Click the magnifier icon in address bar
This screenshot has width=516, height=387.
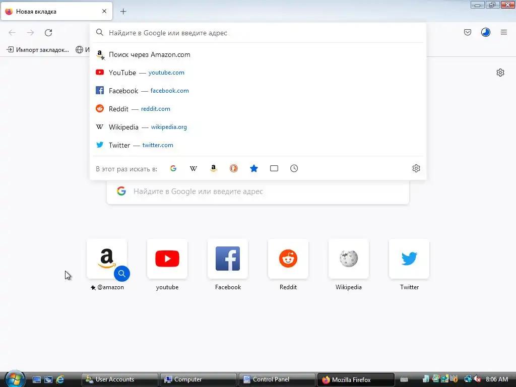tap(99, 32)
